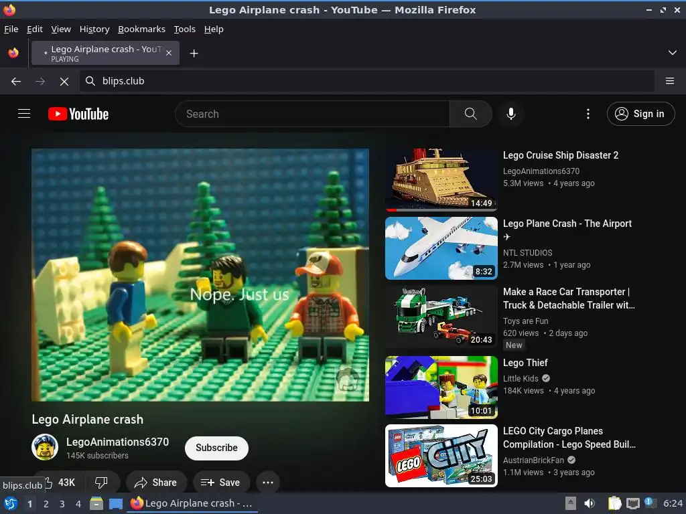686x514 pixels.
Task: Click the Firefox taskbar window button
Action: [x=192, y=503]
